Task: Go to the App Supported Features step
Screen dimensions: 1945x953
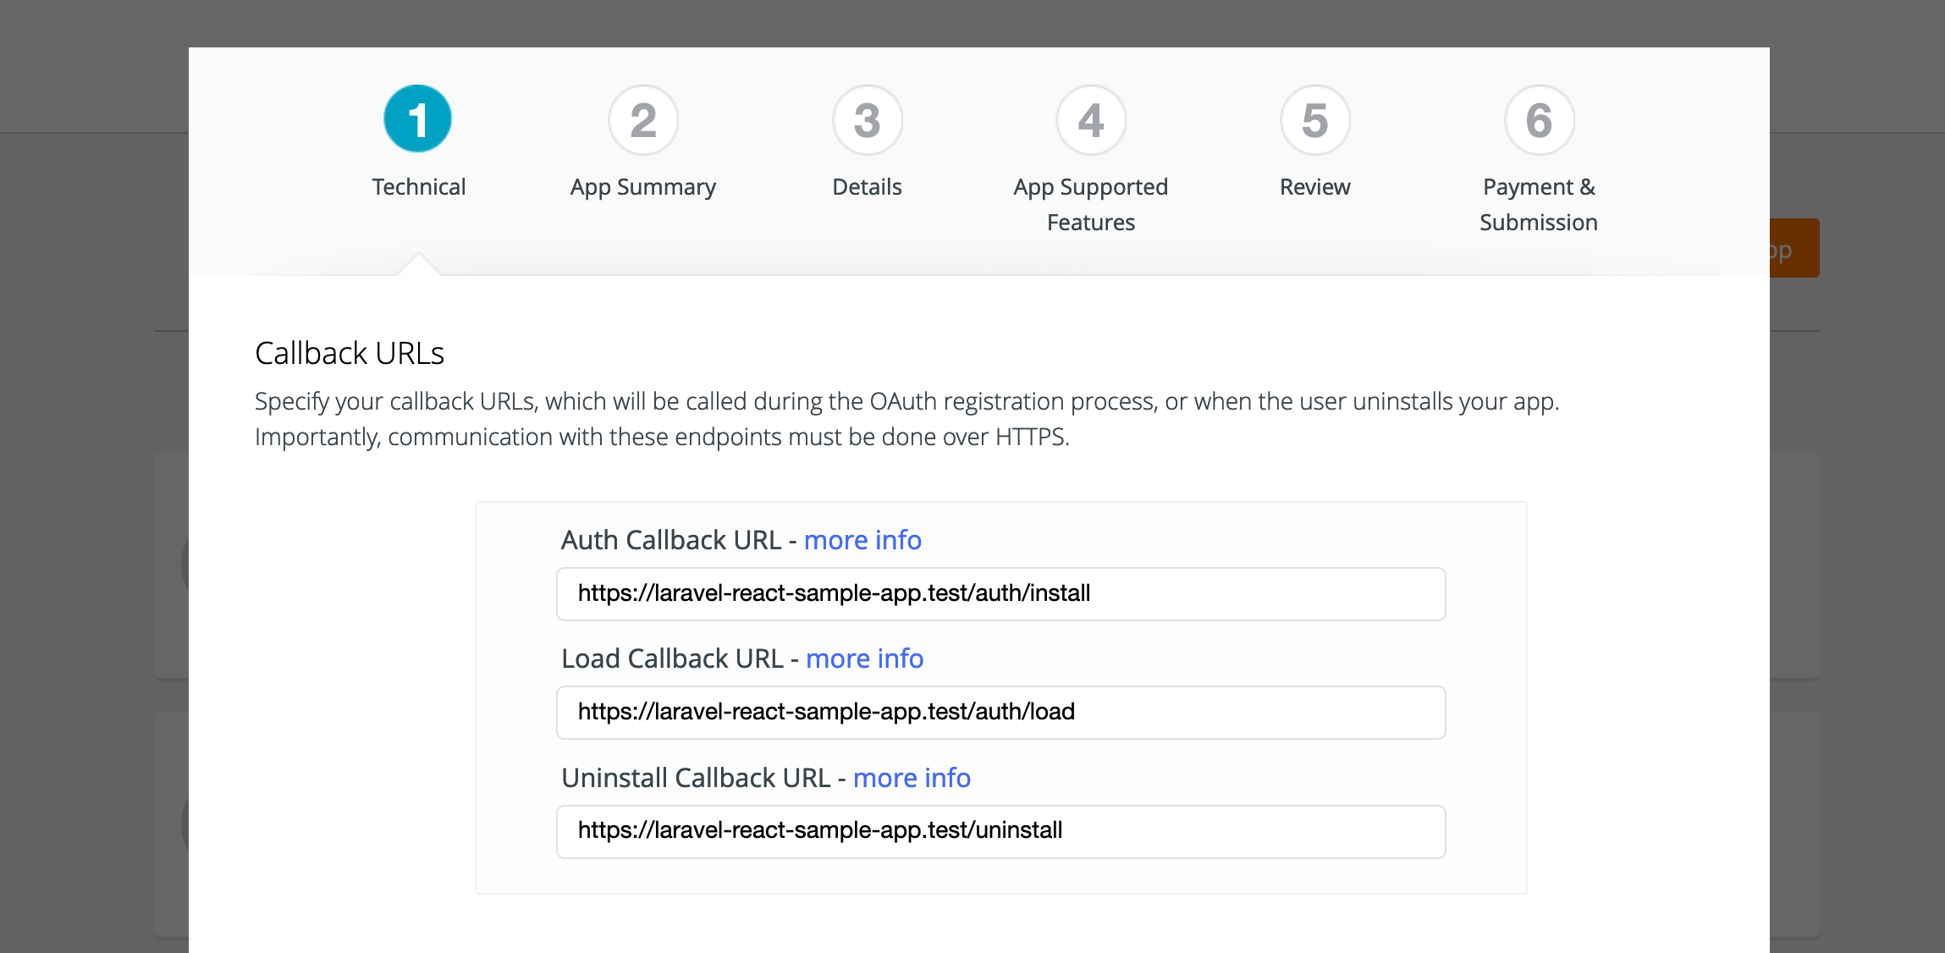Action: pyautogui.click(x=1090, y=203)
